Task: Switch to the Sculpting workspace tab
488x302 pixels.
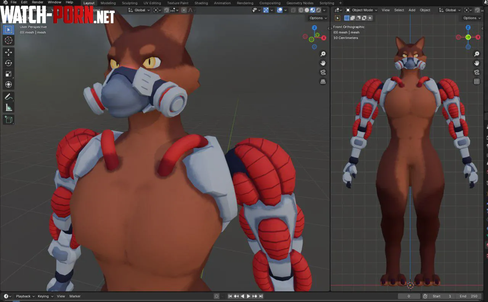Action: point(130,3)
